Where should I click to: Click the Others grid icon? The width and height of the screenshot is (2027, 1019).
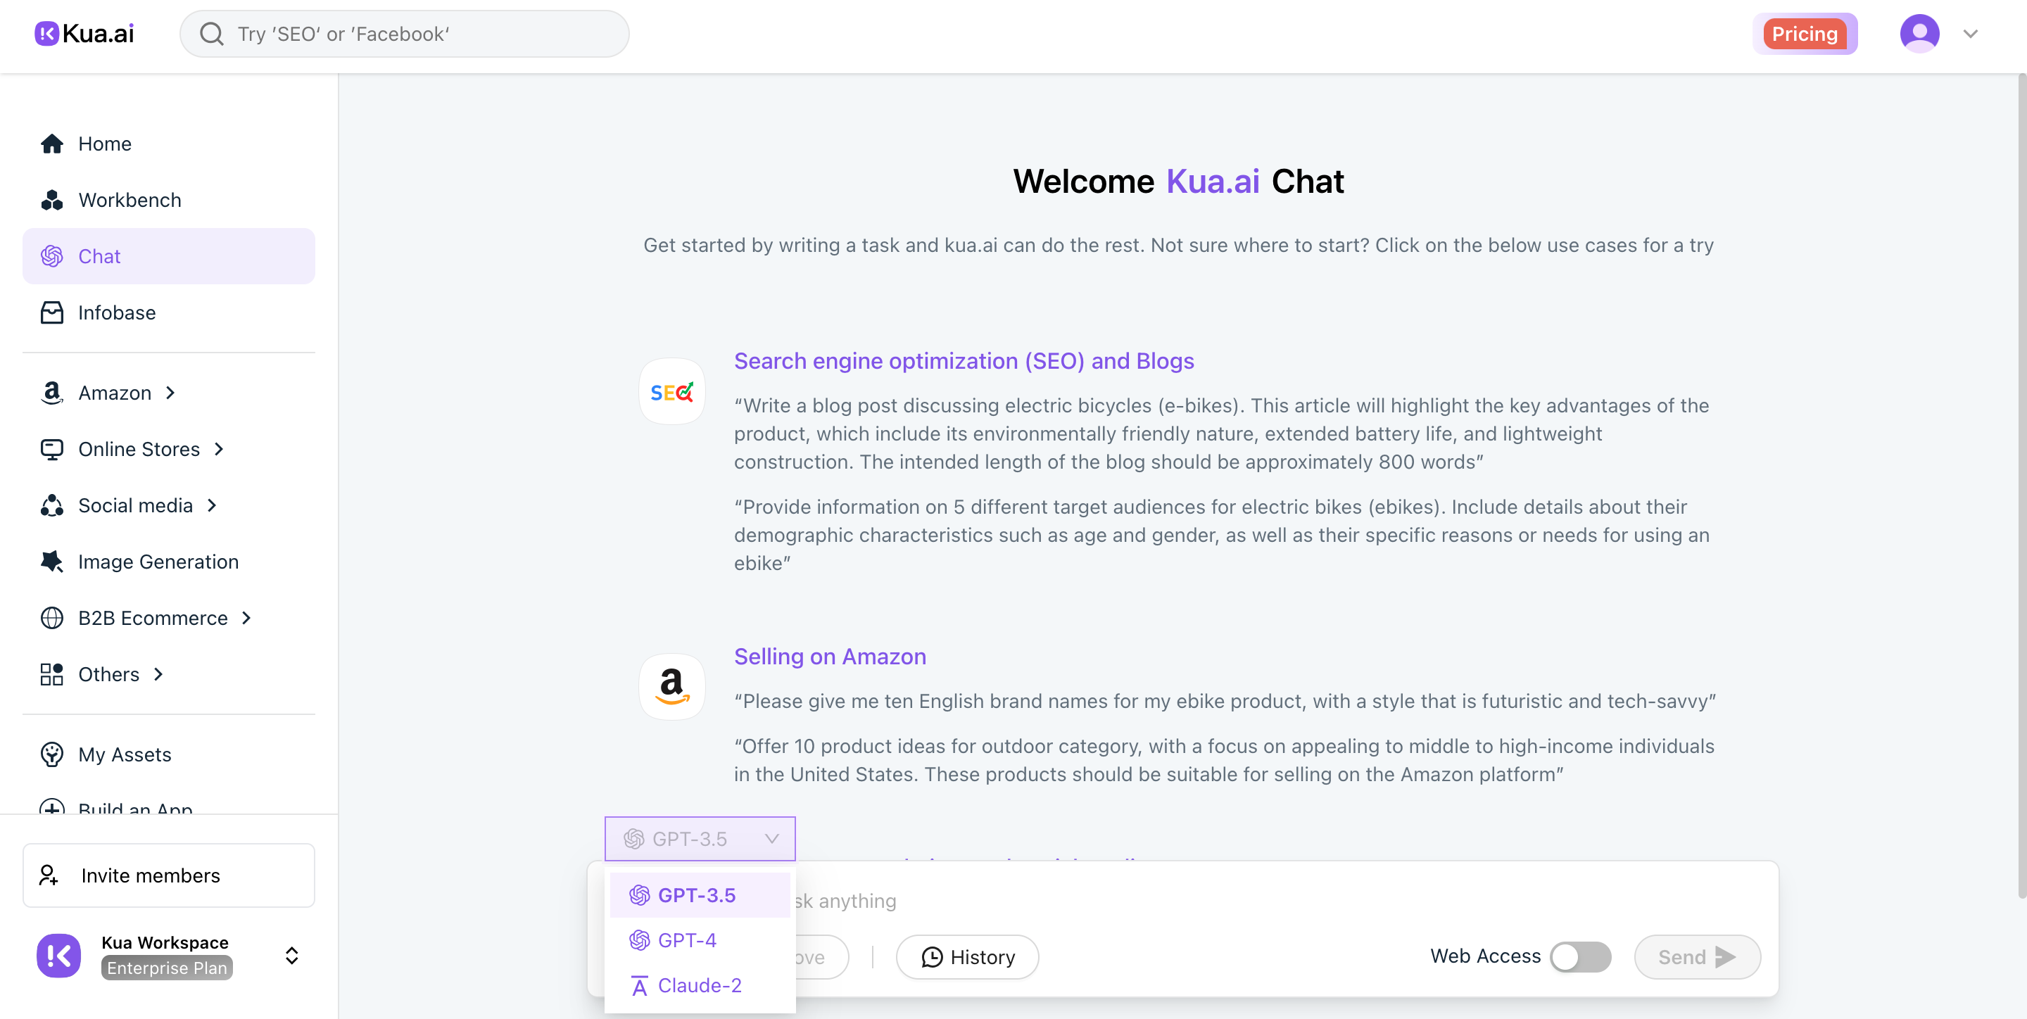pyautogui.click(x=52, y=674)
